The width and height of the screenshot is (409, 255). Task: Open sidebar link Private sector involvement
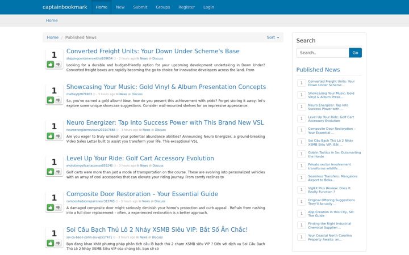[329, 166]
